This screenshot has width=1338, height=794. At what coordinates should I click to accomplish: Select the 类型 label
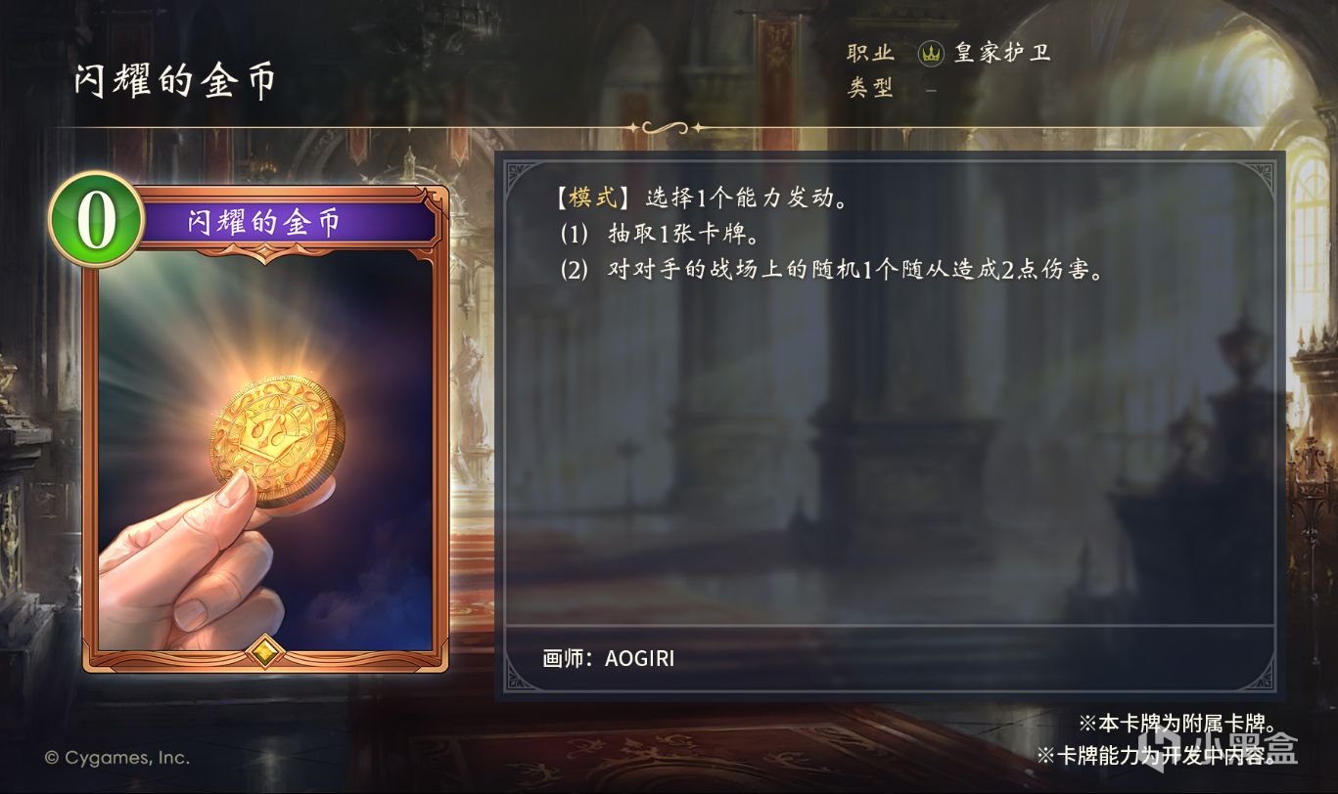click(x=870, y=88)
